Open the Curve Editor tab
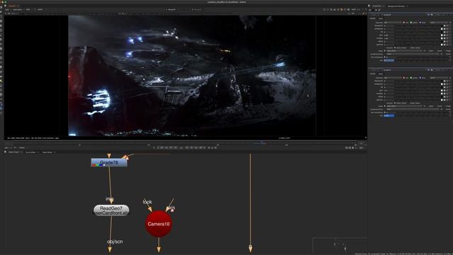Image resolution: width=453 pixels, height=255 pixels. click(30, 152)
